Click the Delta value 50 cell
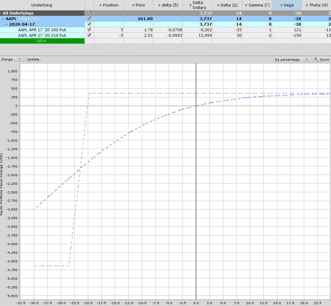The image size is (331, 306). 227,35
